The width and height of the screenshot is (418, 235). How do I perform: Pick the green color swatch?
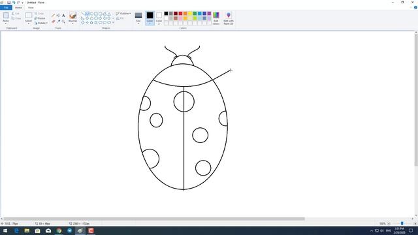[195, 13]
